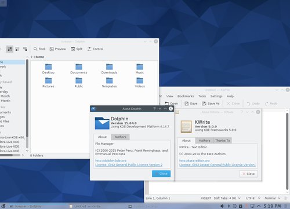Select Icons view mode in Dolphin toolbar
The width and height of the screenshot is (290, 209).
9,49
